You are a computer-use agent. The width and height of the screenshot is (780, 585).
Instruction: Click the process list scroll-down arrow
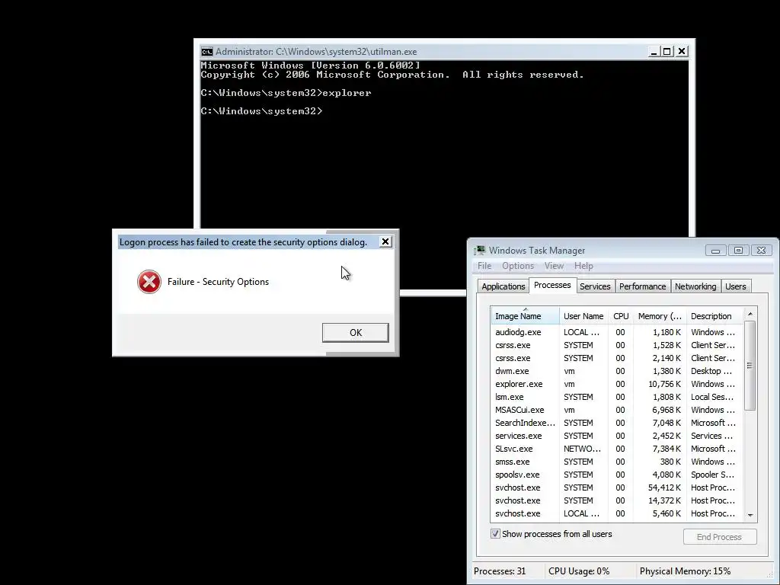pos(750,516)
